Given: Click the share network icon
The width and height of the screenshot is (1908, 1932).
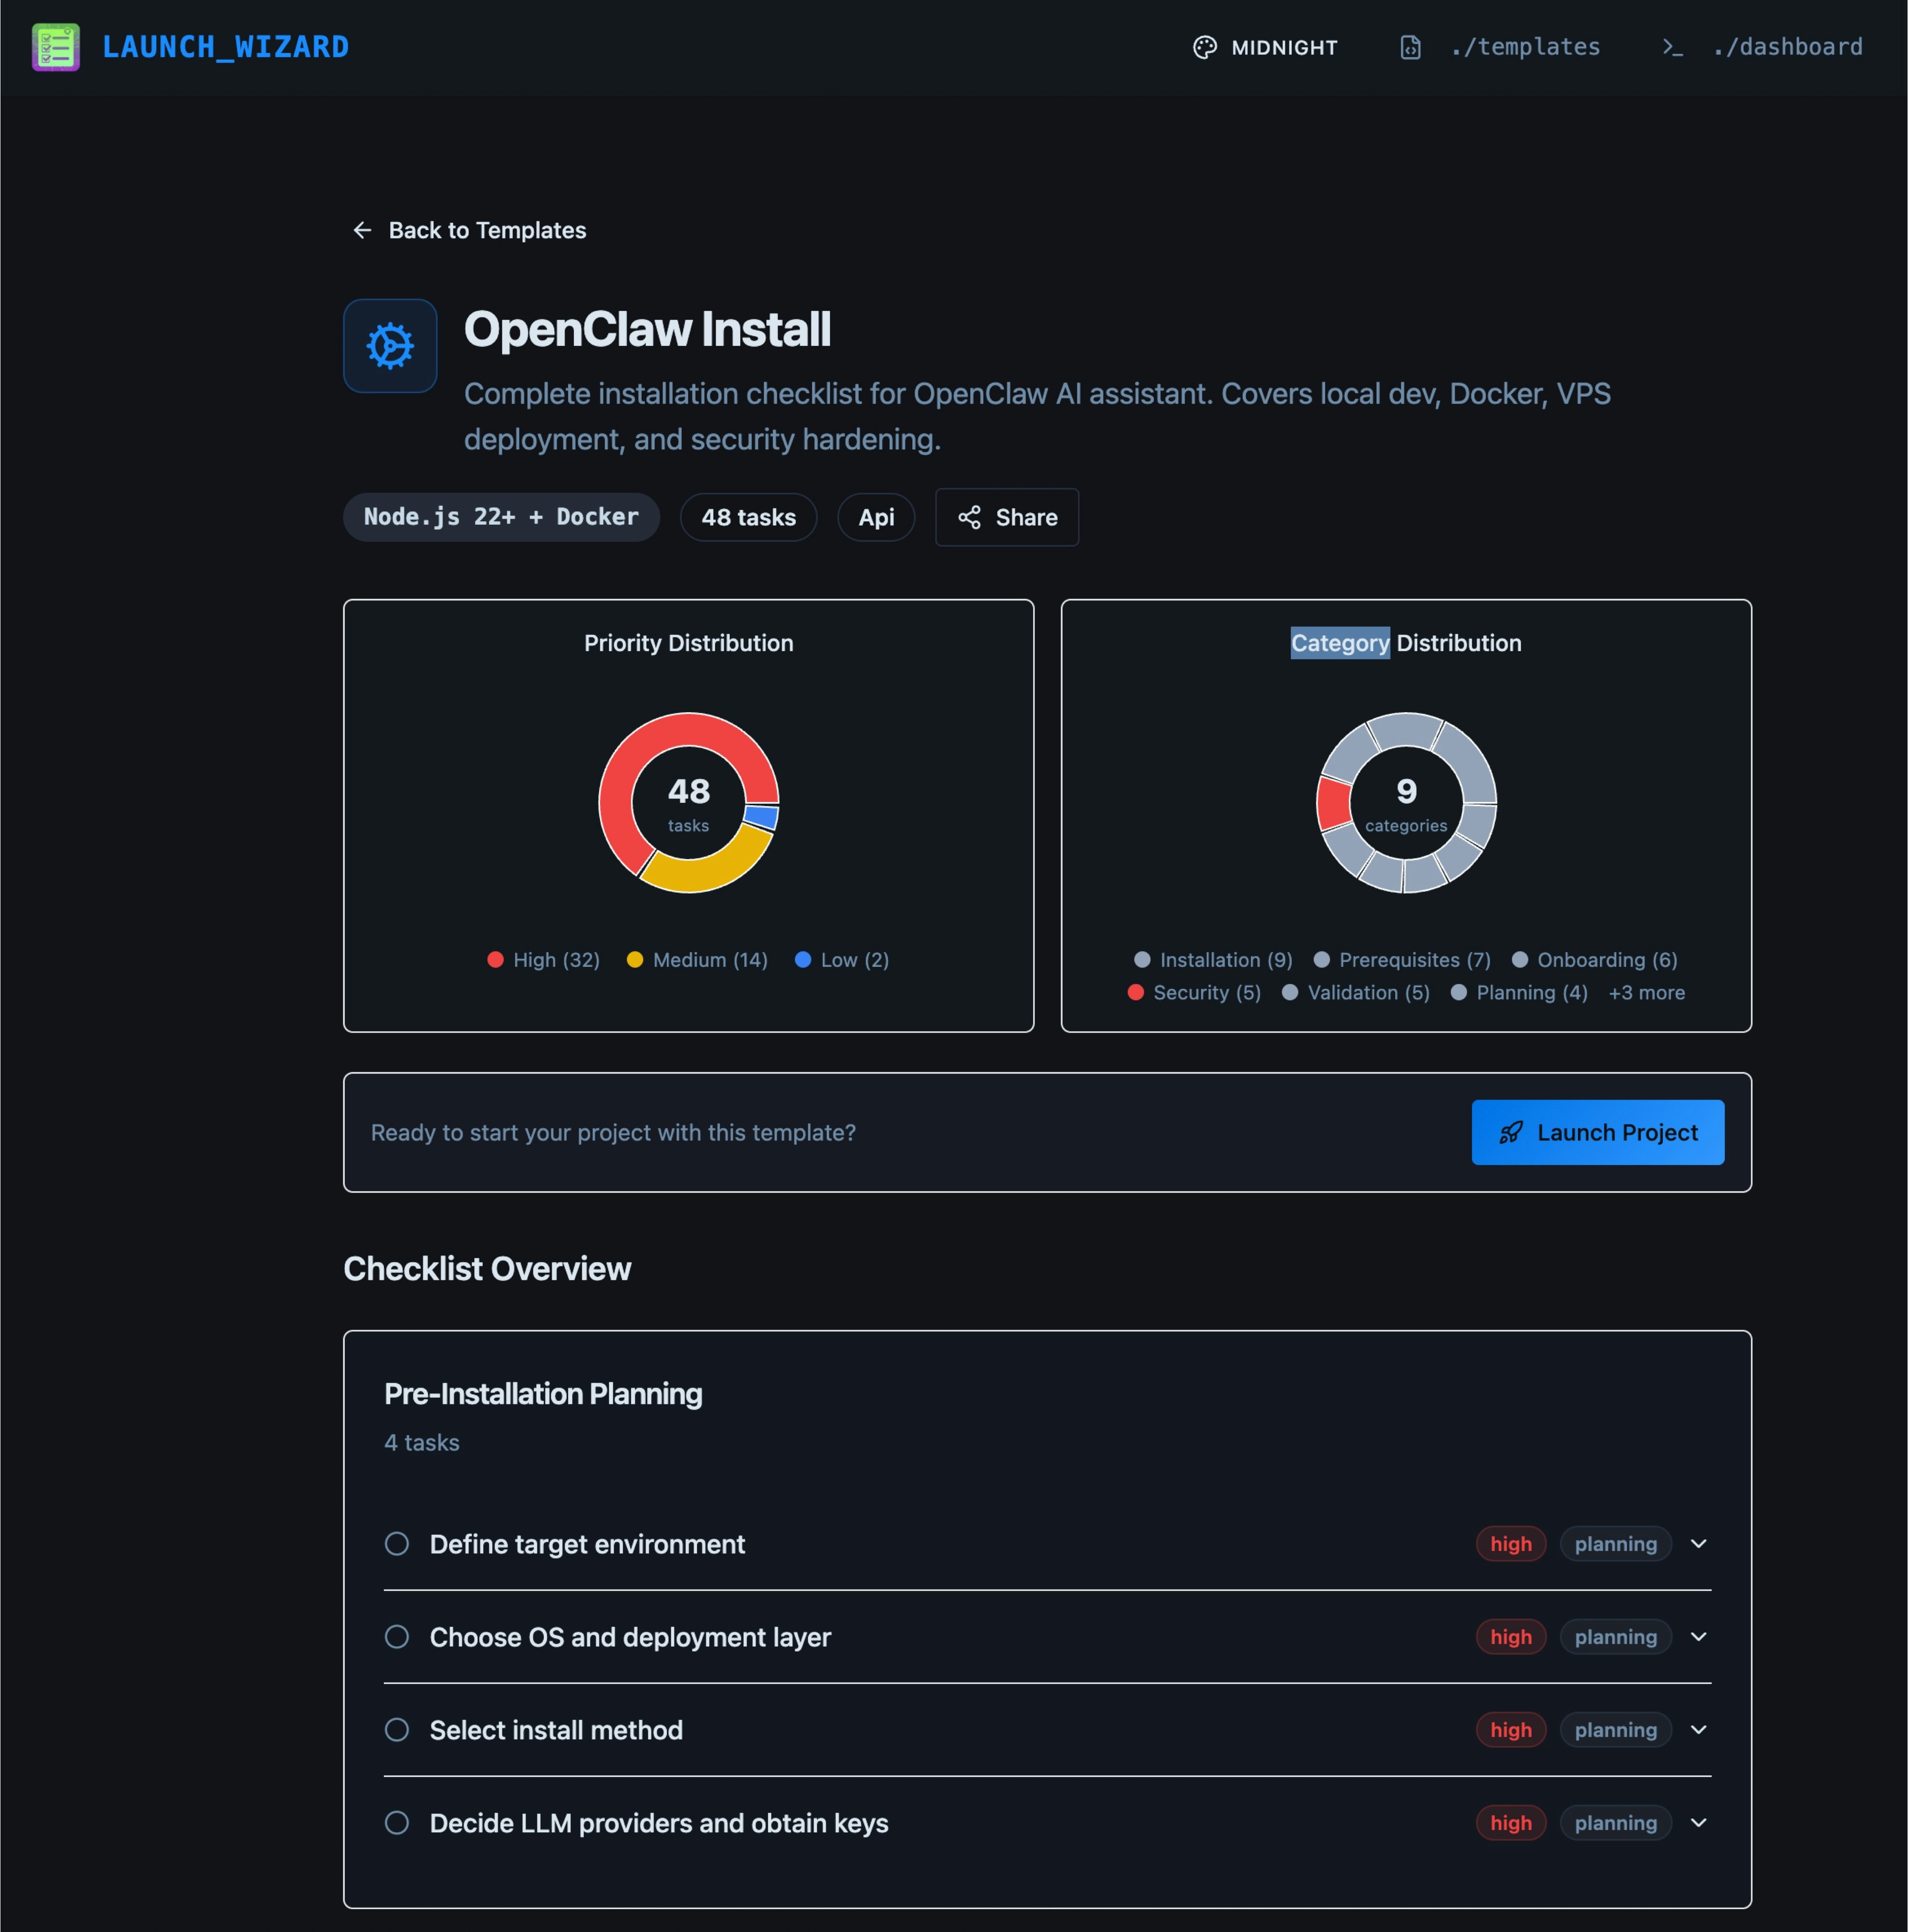Looking at the screenshot, I should pos(968,517).
